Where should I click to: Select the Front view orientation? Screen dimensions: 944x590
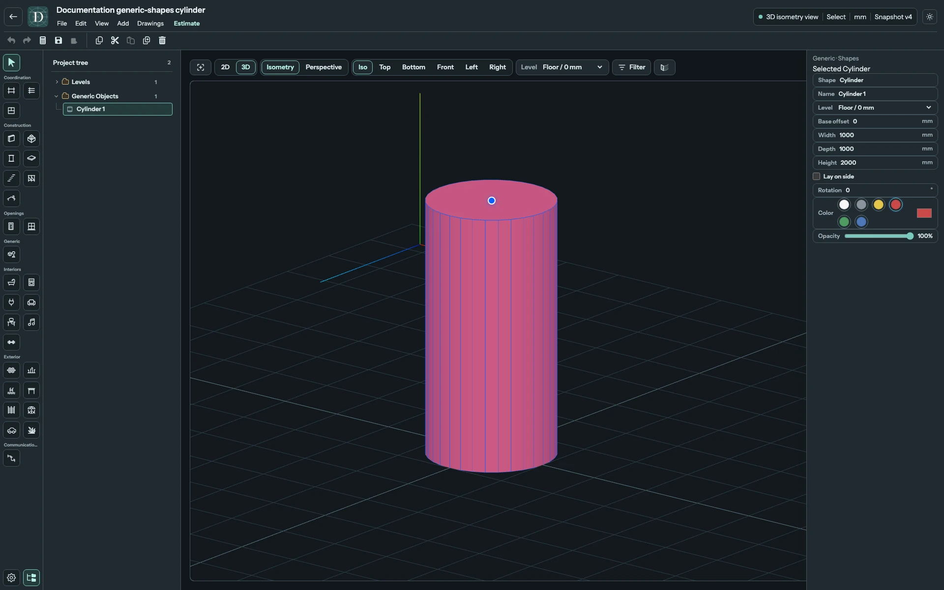tap(445, 67)
